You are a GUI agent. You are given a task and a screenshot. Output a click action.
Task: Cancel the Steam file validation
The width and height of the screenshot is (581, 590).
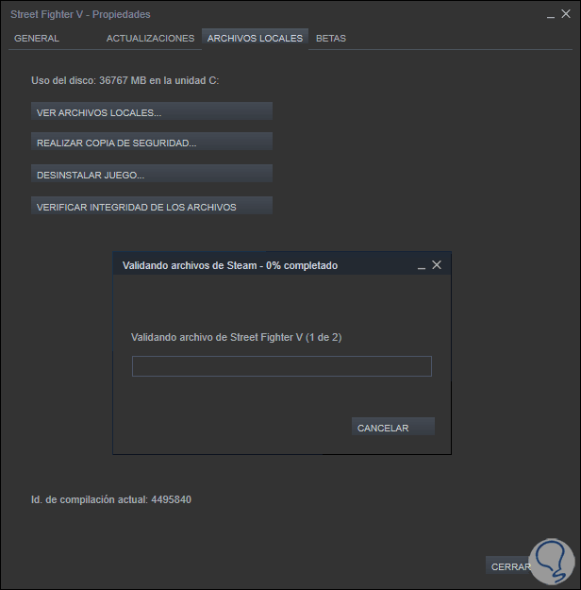(393, 427)
